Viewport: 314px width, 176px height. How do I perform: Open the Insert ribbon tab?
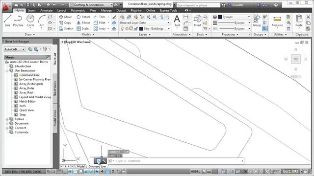[x=31, y=10]
